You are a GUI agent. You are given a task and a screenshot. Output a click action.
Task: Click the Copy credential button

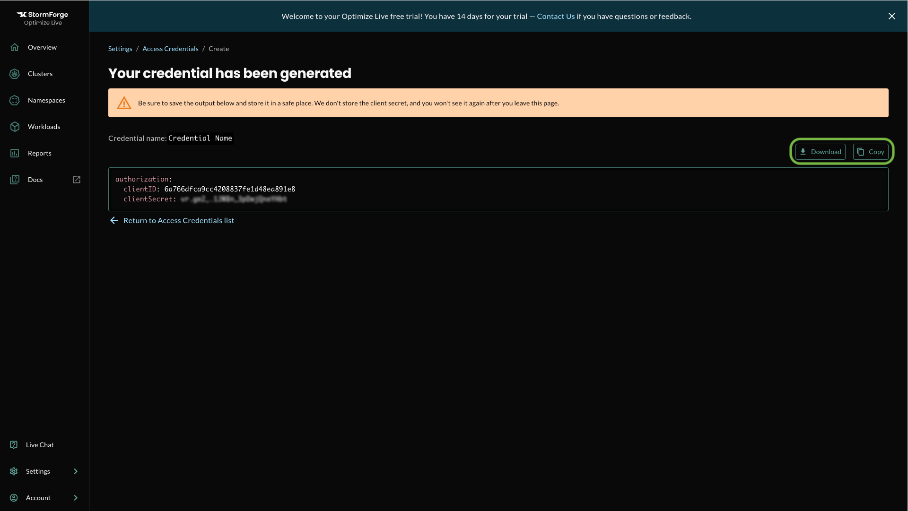(x=871, y=151)
